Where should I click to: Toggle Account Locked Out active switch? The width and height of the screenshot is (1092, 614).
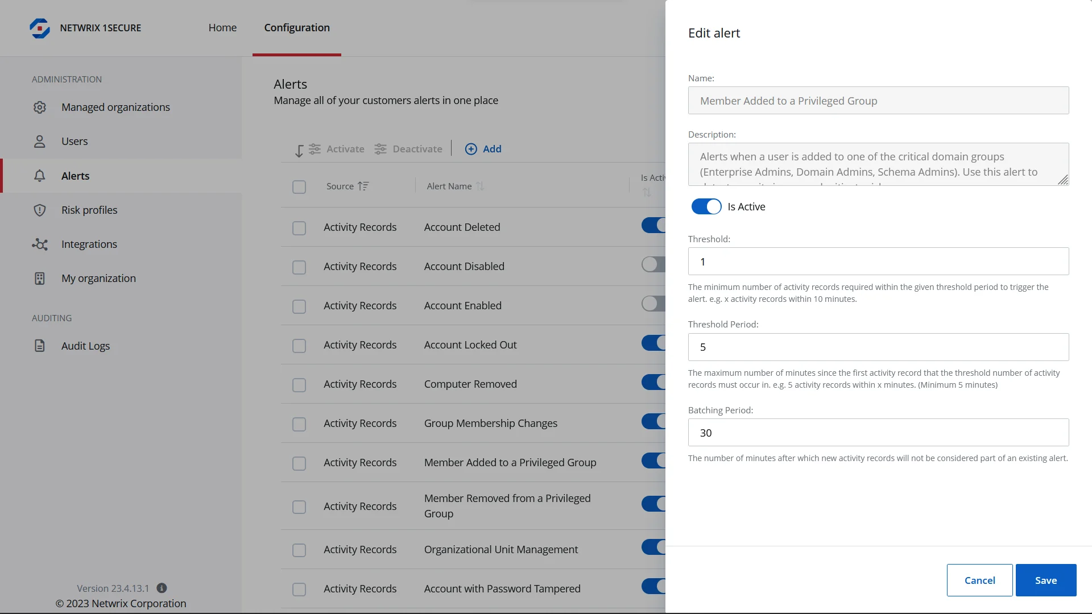(653, 343)
